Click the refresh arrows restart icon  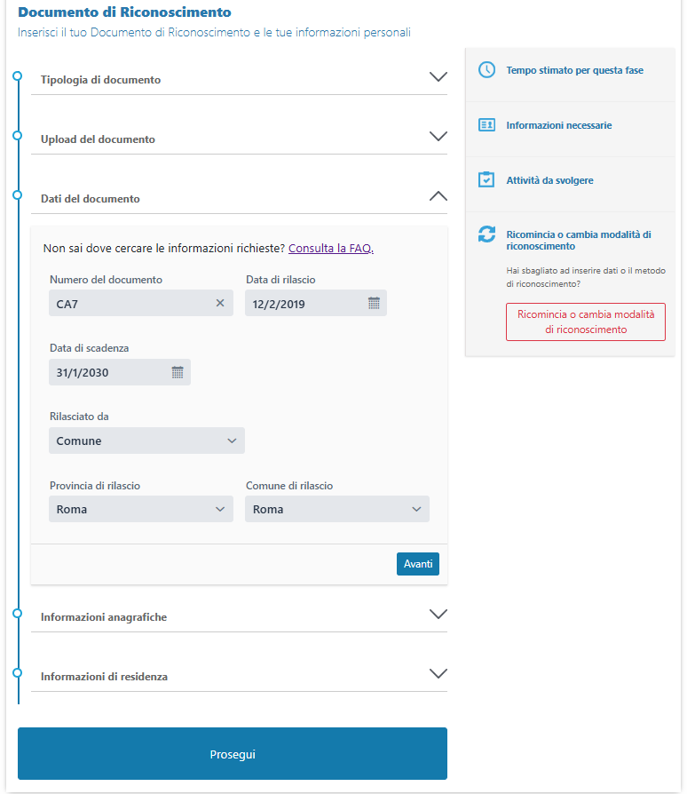coord(486,234)
